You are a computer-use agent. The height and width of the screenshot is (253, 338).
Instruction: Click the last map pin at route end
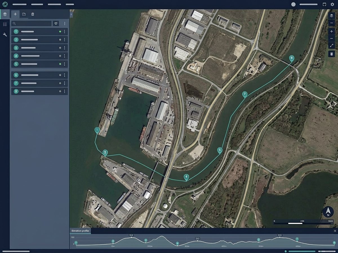(x=292, y=58)
